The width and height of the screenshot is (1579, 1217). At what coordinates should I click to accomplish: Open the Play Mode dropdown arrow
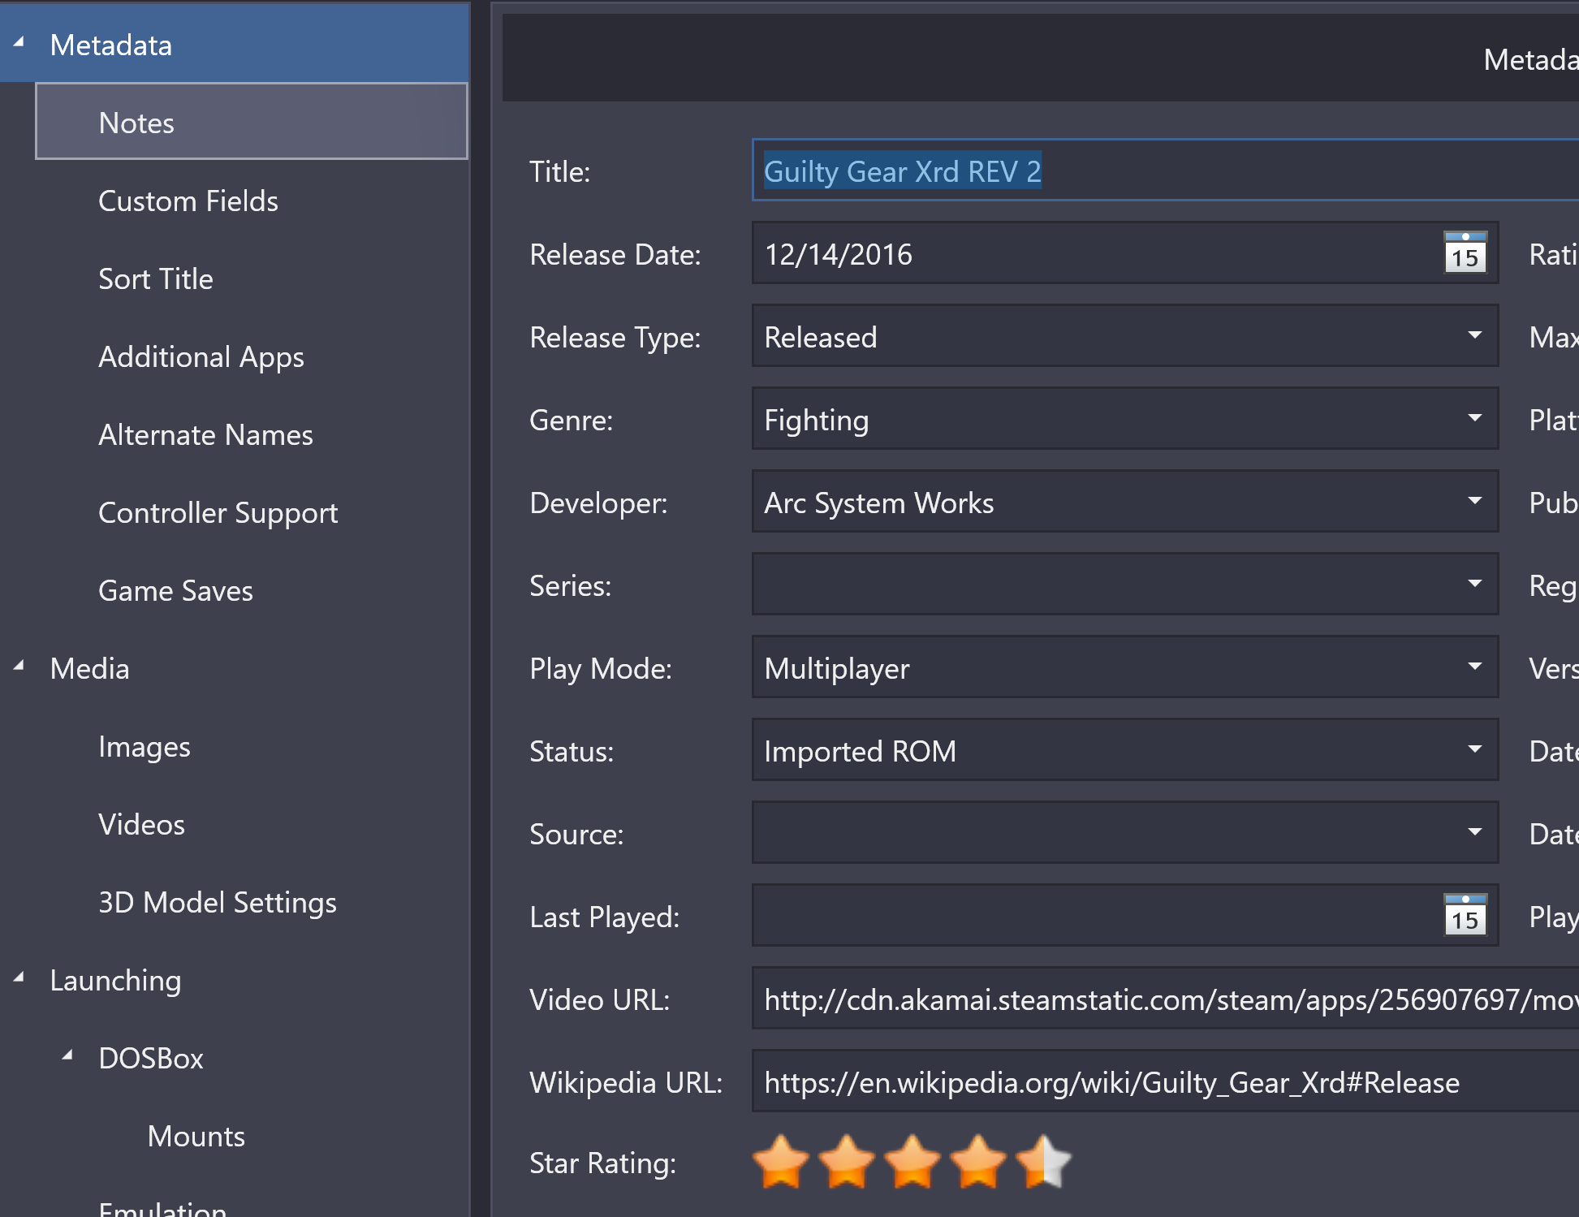tap(1475, 667)
